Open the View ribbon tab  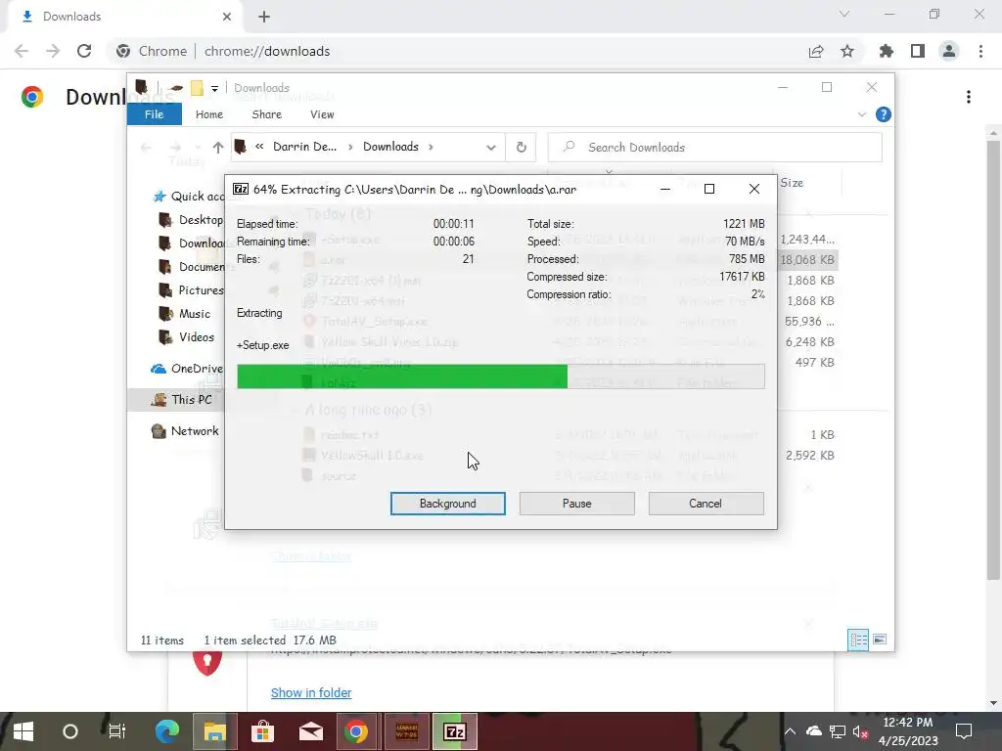point(322,114)
